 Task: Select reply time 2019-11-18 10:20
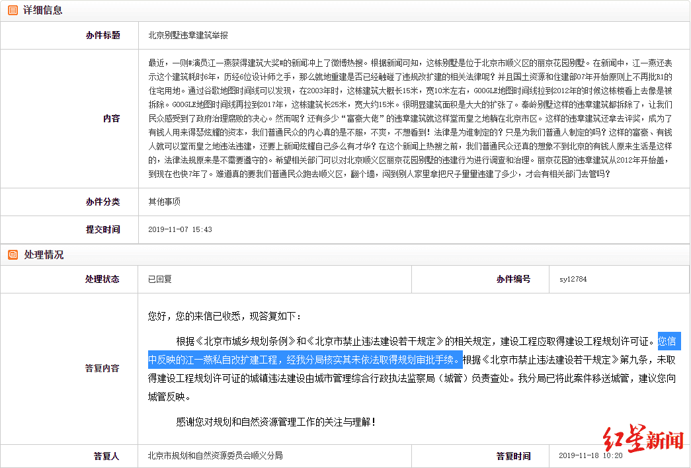point(590,455)
